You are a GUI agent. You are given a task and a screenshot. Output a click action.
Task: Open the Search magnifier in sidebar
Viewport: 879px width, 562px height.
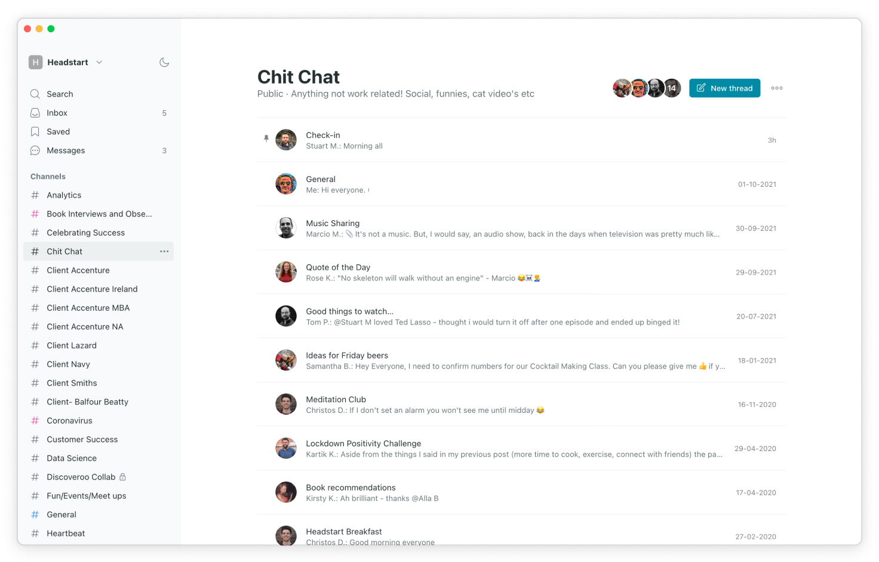click(35, 94)
